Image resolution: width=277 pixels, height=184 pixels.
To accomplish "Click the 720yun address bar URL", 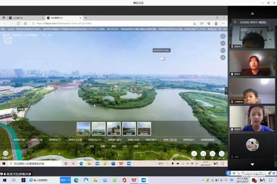I will click(64, 23).
